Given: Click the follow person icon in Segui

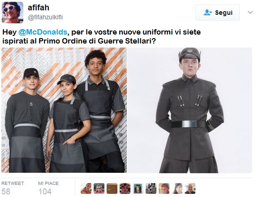Looking at the screenshot, I should pos(207,13).
